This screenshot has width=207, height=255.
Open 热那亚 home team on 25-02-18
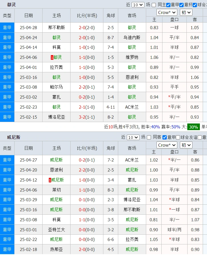[x=56, y=250]
